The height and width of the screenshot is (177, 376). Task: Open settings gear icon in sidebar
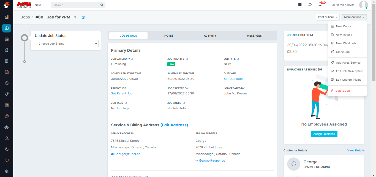pyautogui.click(x=7, y=171)
